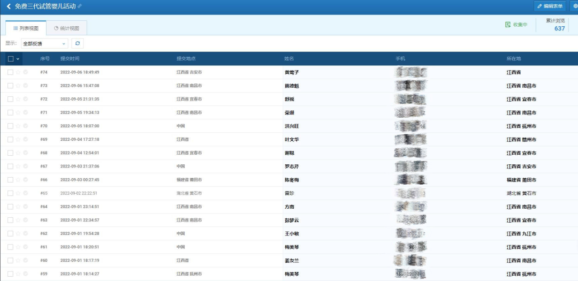This screenshot has height=281, width=578.
Task: Click the check-circle icon on row #73
Action: tap(25, 86)
